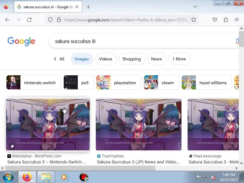Viewport: 244px width, 183px height.
Task: Filter results by nintendo switch chip
Action: click(34, 82)
